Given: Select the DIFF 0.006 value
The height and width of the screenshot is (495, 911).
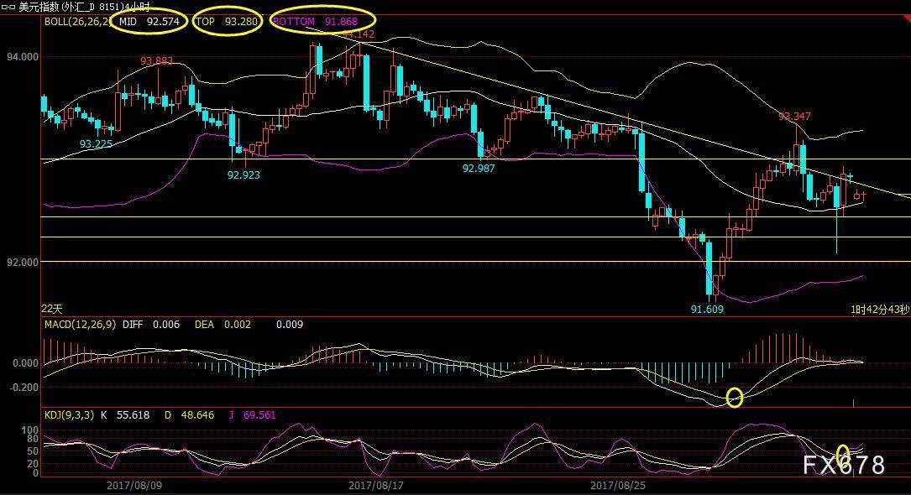Looking at the screenshot, I should point(151,325).
